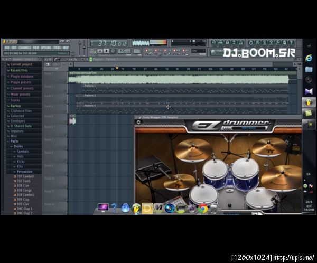Open the FILE menu

tap(7, 48)
